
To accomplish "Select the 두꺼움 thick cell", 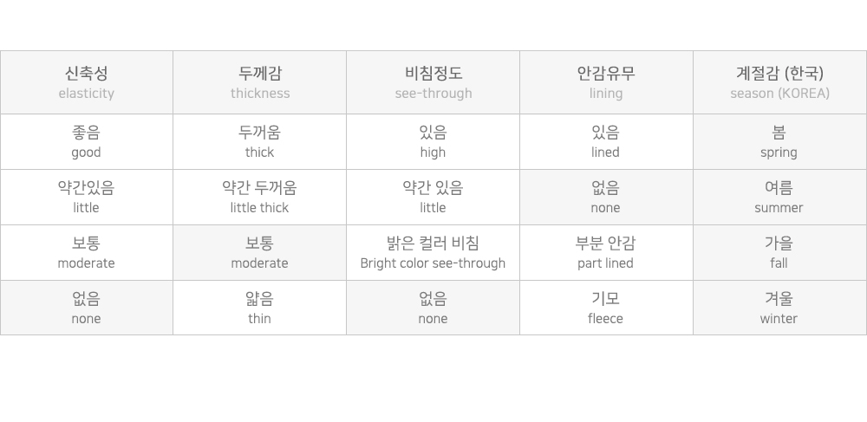I will tap(260, 142).
